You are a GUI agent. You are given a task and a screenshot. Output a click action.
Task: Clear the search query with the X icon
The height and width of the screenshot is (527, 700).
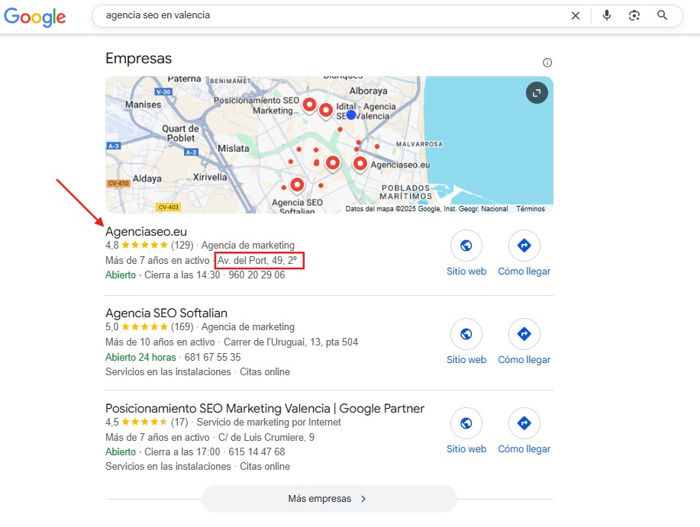(576, 15)
